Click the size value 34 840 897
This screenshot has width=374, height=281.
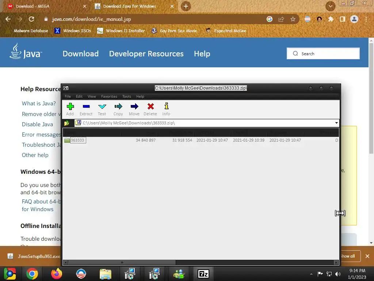(145, 140)
